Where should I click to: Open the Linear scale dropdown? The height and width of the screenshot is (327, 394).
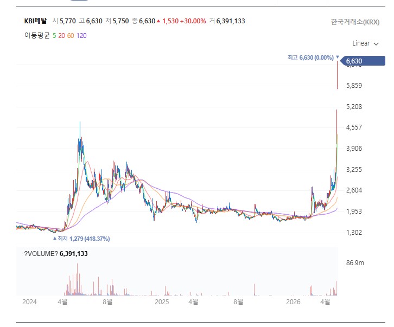[x=365, y=43]
